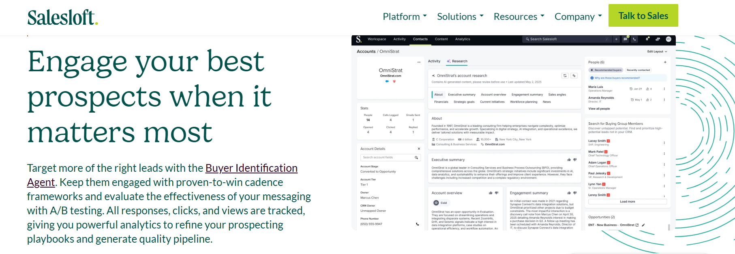Click the red gem icon under OmniStrat
Viewport: 735px width, 254px height.
[394, 81]
